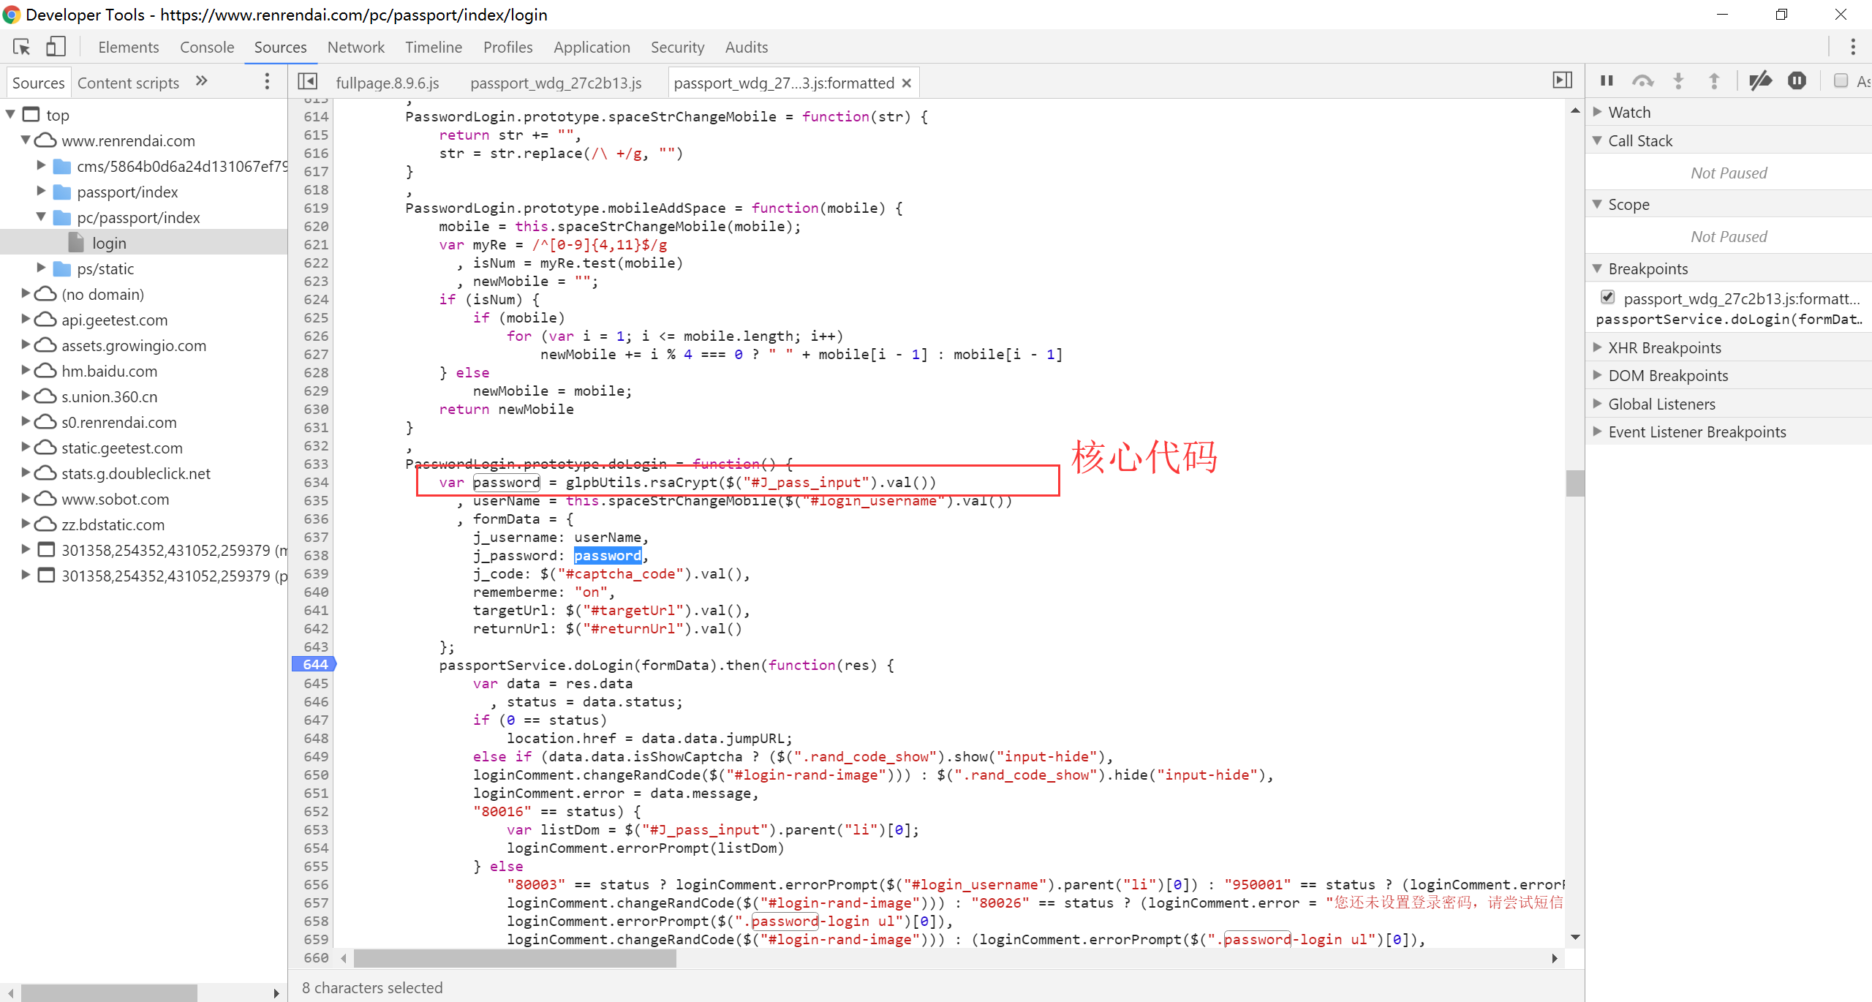Image resolution: width=1872 pixels, height=1002 pixels.
Task: Click the deactivate breakpoints icon
Action: coord(1760,81)
